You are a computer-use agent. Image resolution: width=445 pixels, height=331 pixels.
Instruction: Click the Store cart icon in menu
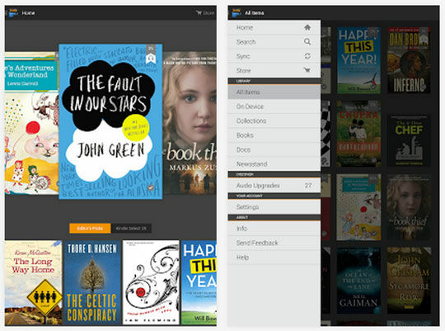point(307,70)
